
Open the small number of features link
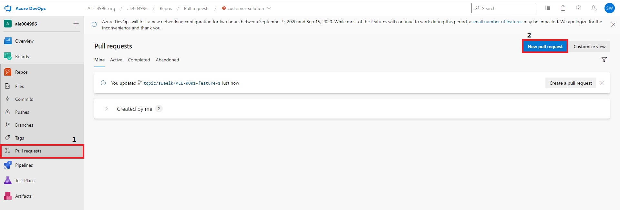tap(497, 22)
